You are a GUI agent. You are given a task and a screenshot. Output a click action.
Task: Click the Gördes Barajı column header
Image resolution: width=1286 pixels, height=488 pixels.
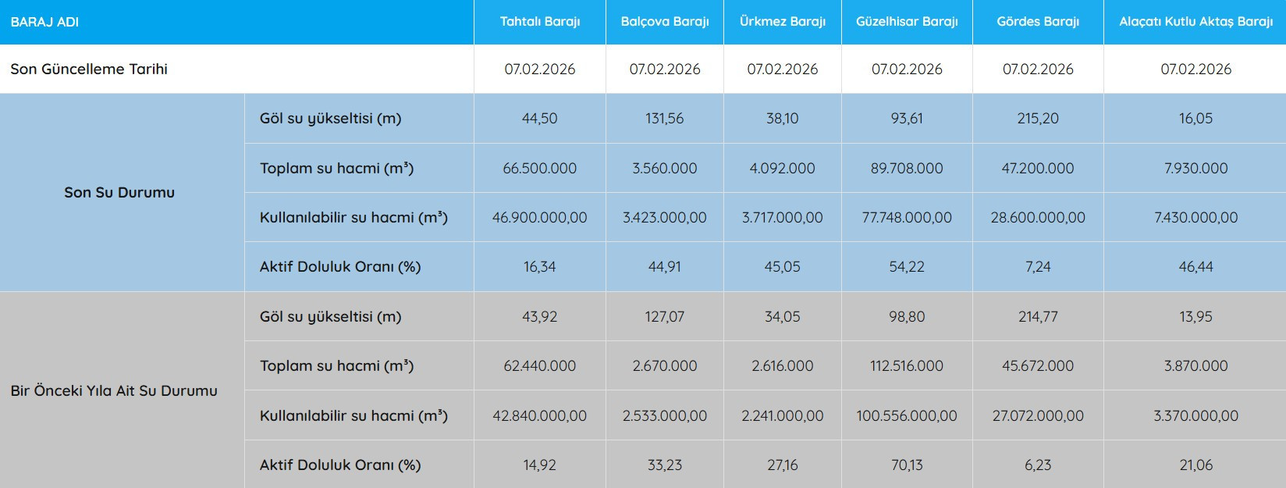[x=1038, y=22]
